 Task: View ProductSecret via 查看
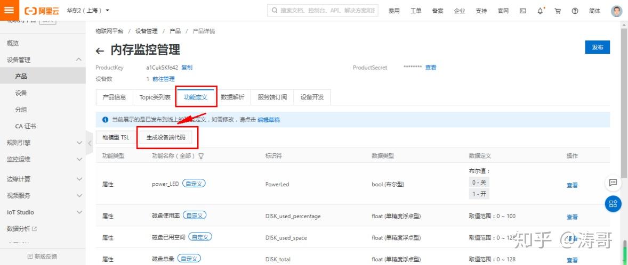[x=431, y=68]
